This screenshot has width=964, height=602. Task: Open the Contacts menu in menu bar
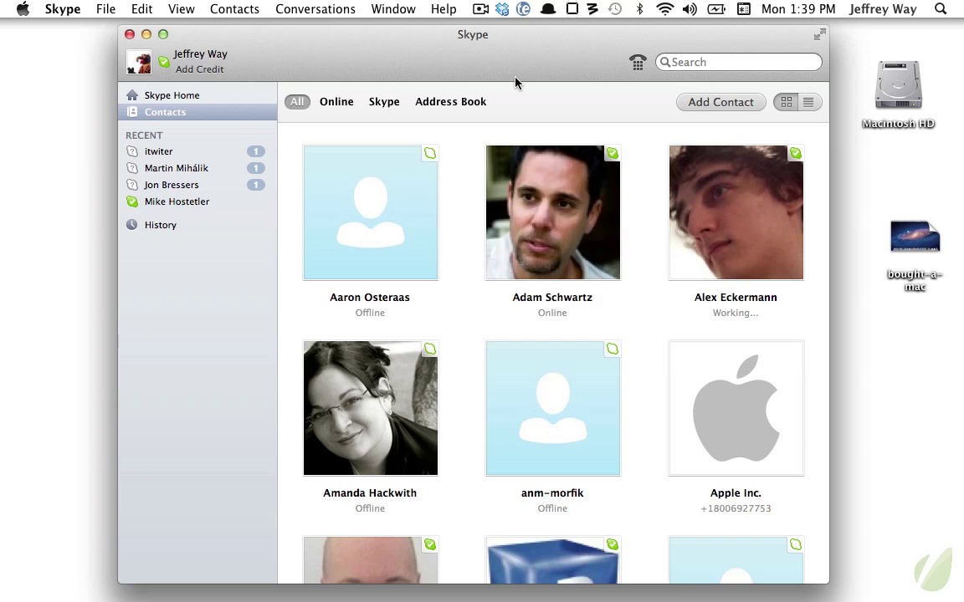pos(234,8)
